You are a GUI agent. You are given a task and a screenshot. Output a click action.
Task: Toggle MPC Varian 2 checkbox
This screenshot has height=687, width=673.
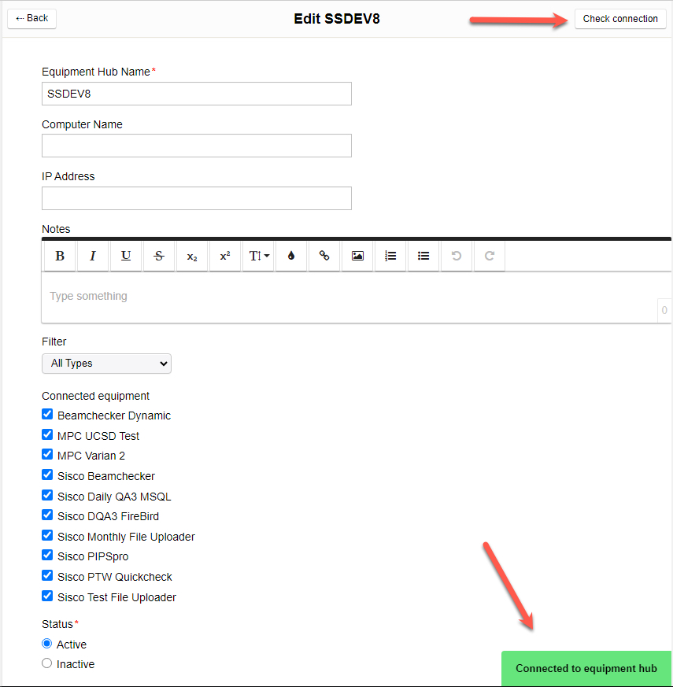pos(47,455)
